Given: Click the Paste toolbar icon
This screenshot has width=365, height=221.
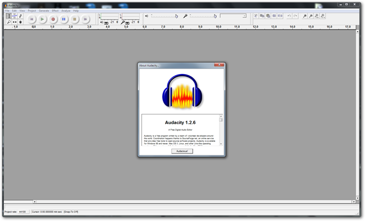Looking at the screenshot, I should (x=268, y=16).
